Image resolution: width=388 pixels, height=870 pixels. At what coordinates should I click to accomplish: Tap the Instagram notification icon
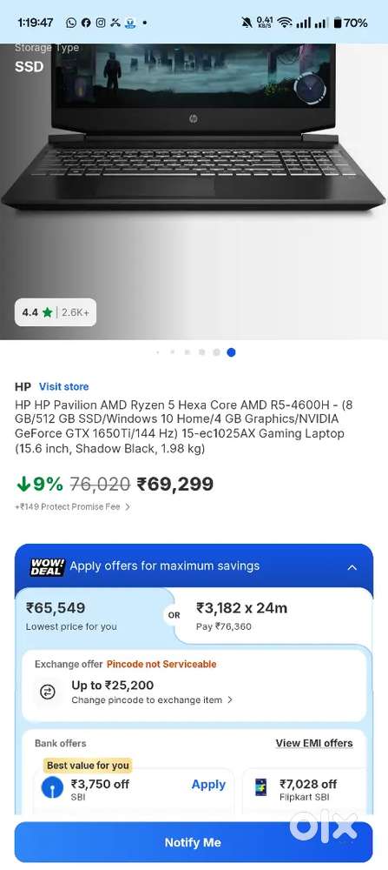pyautogui.click(x=101, y=23)
